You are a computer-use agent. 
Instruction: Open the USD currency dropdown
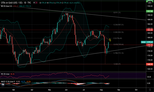coord(150,3)
